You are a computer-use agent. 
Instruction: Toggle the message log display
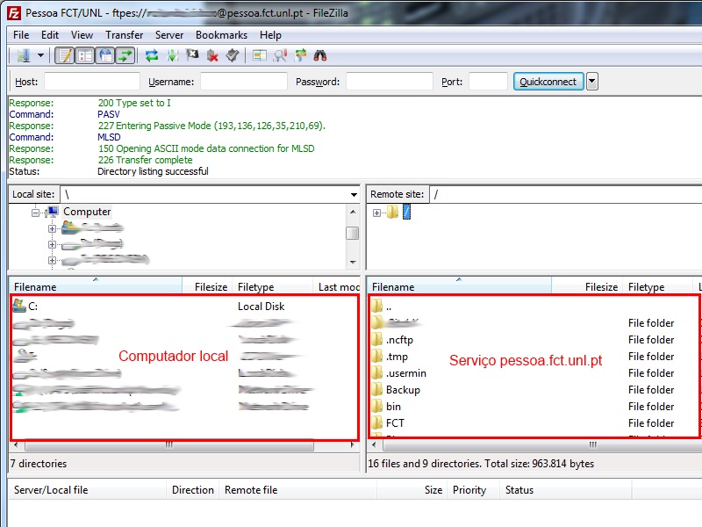[x=64, y=55]
